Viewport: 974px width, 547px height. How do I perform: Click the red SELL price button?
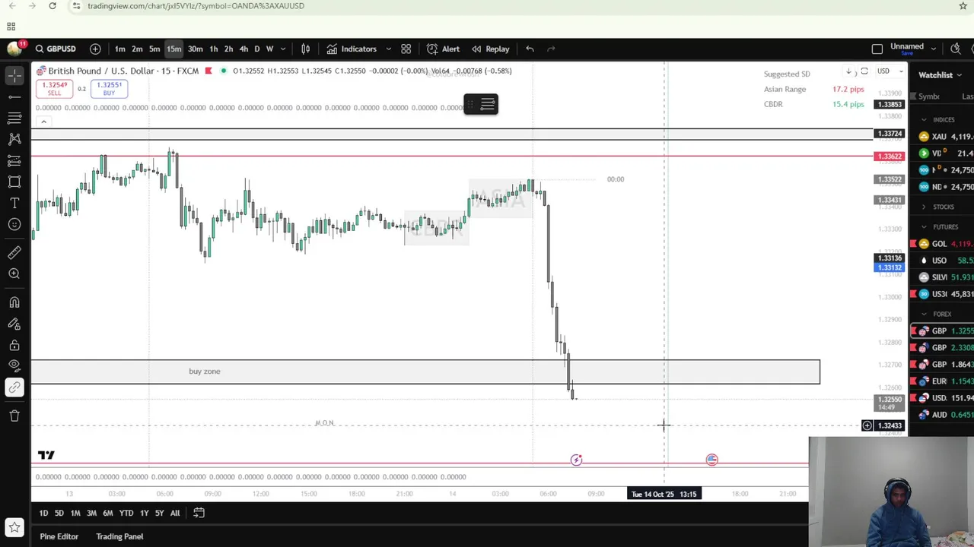54,89
